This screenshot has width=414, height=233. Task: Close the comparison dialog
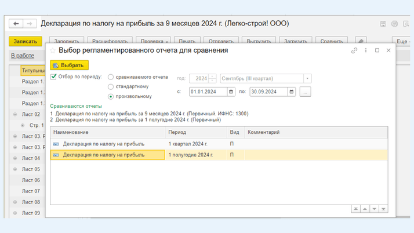(x=388, y=50)
